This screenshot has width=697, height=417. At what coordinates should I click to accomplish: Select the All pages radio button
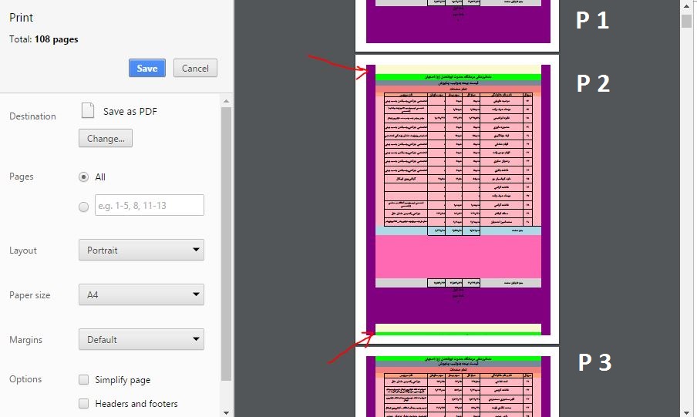click(83, 177)
